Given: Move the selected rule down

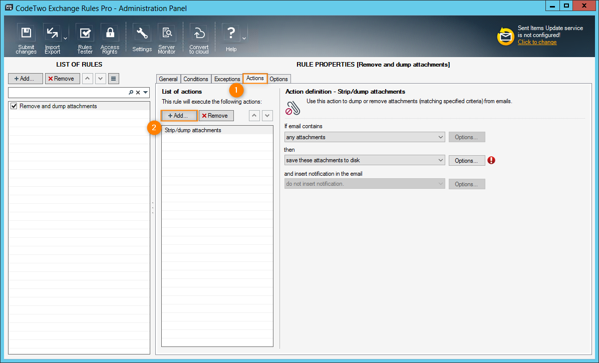Looking at the screenshot, I should pos(101,79).
